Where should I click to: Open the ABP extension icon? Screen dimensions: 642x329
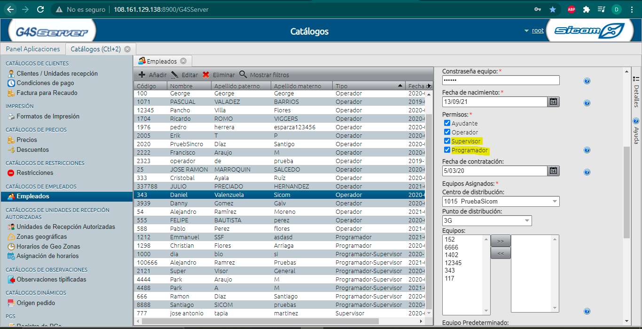point(571,9)
